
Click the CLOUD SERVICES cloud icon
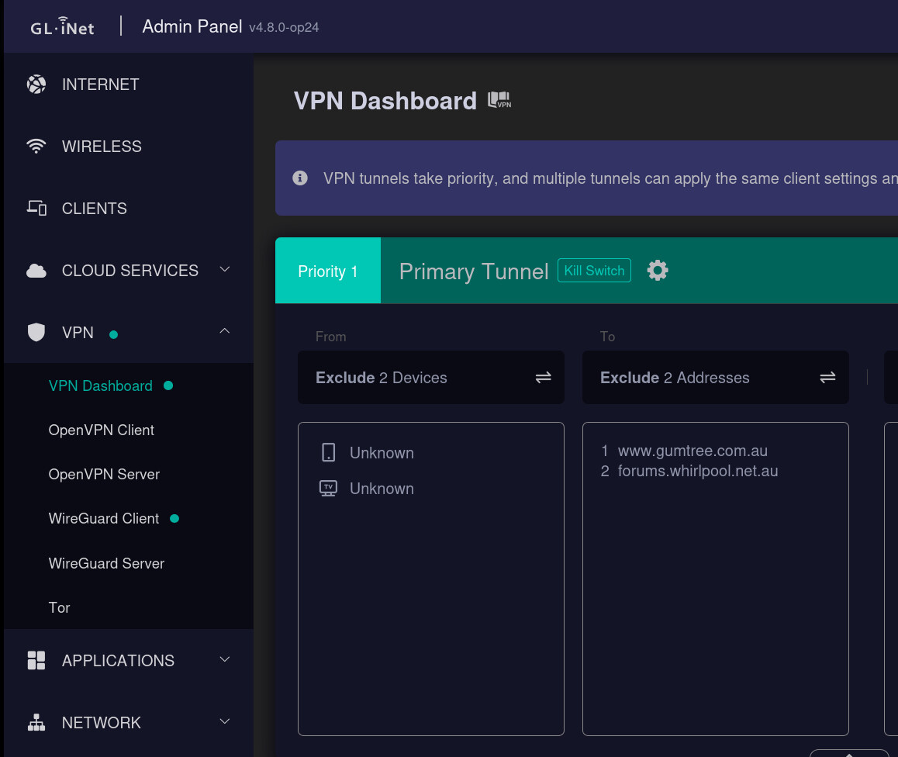point(36,270)
